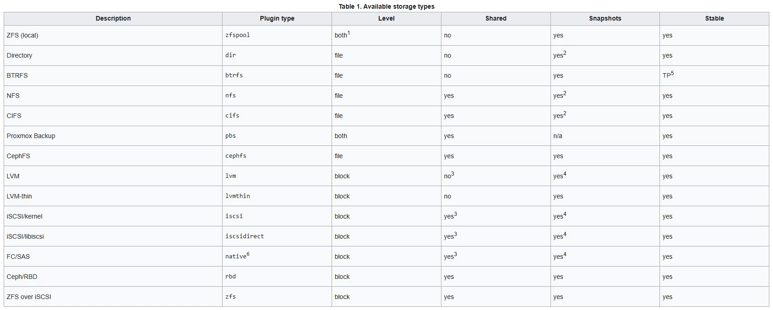Select the 'iSCSI/libiscsi' description cell
Viewport: 773px width, 310px height.
click(x=113, y=236)
